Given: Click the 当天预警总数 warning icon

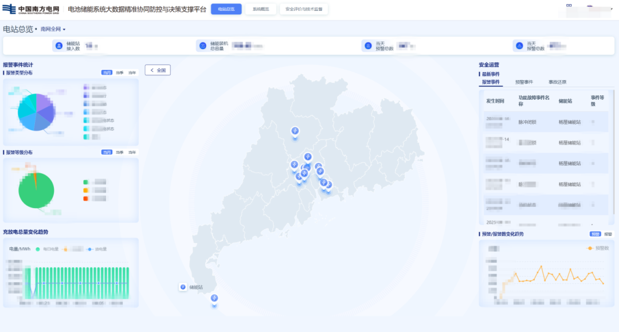Looking at the screenshot, I should click(367, 46).
